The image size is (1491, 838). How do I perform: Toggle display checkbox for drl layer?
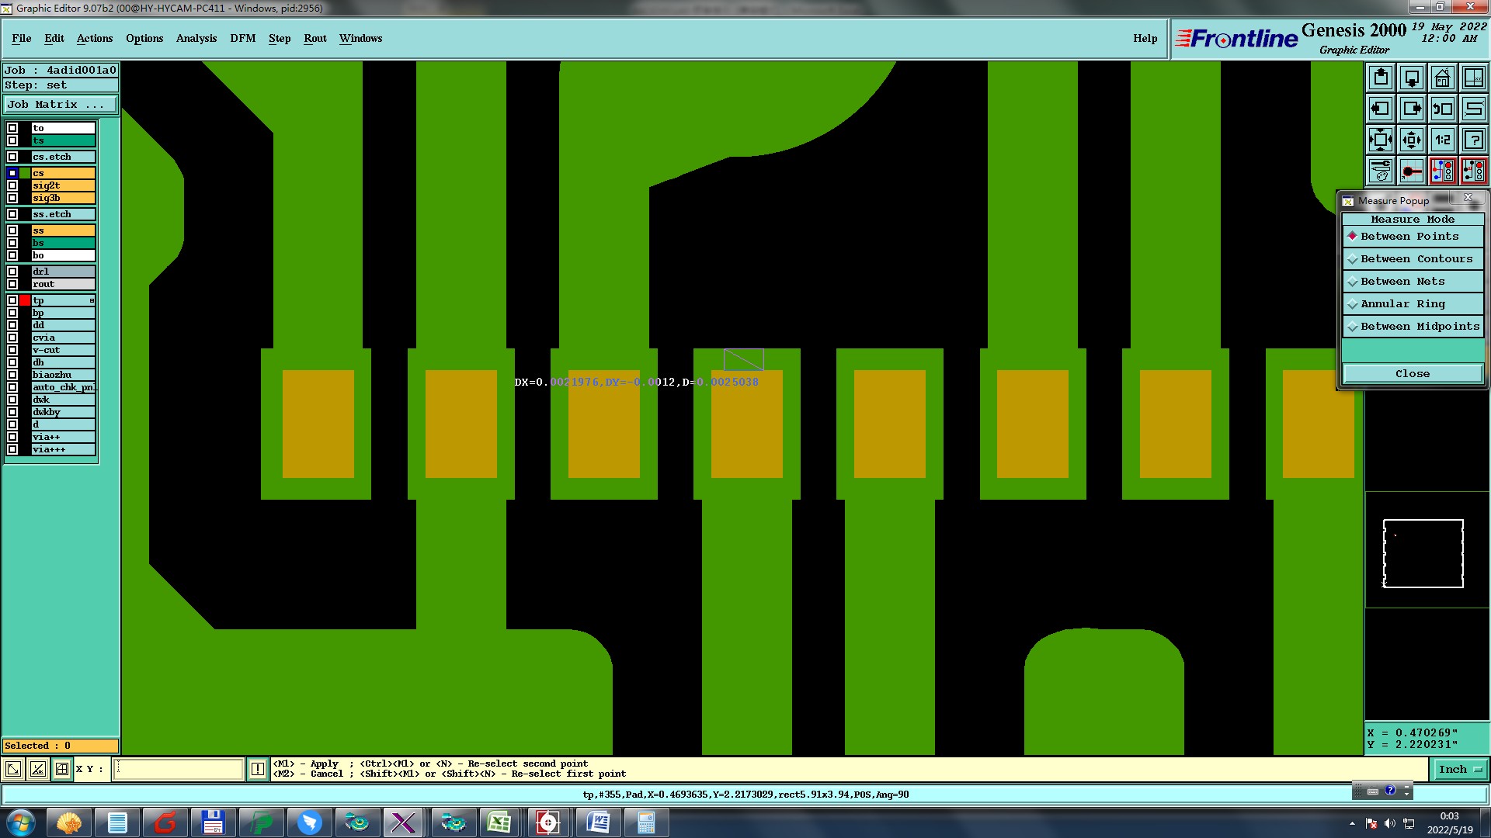12,272
